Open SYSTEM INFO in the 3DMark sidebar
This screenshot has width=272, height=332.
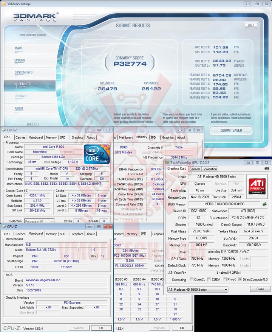click(23, 72)
